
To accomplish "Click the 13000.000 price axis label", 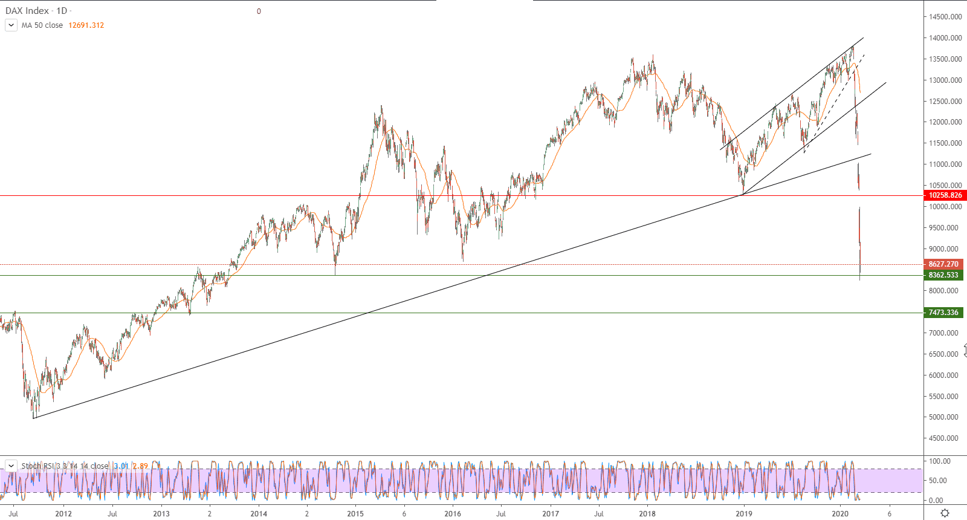I will tap(945, 80).
